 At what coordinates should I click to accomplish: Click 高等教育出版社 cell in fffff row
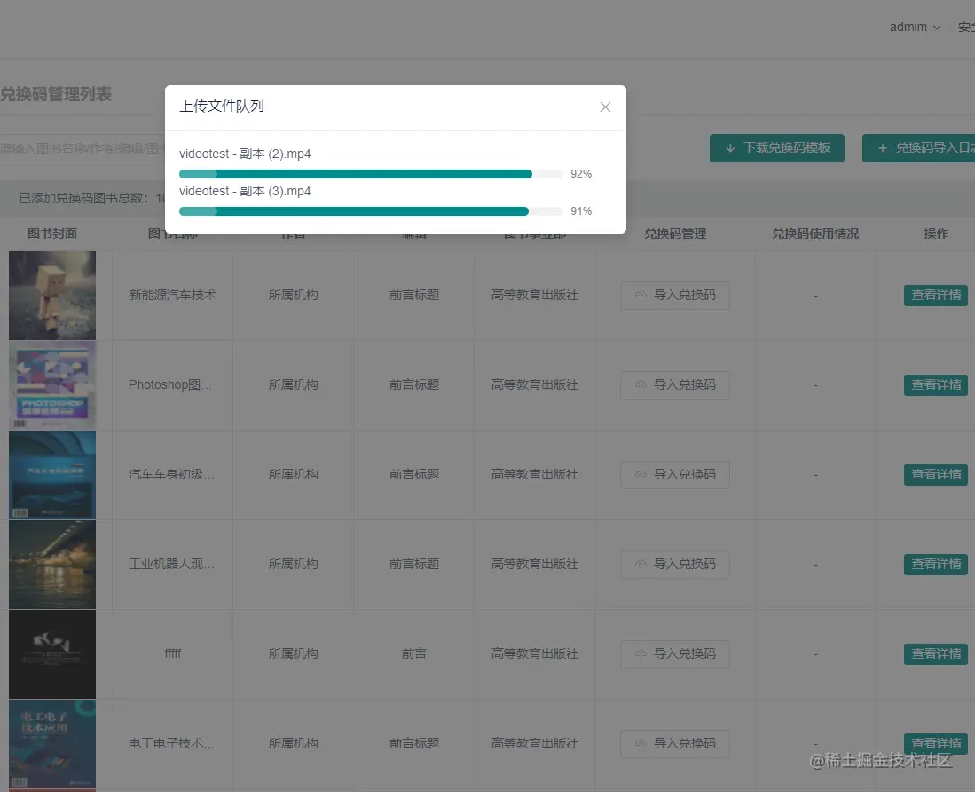pyautogui.click(x=535, y=653)
